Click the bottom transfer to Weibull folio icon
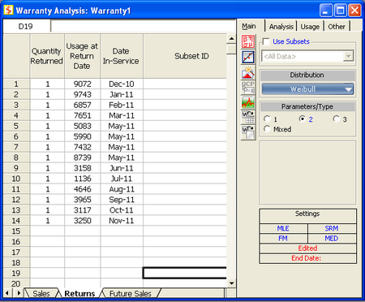 [x=248, y=132]
